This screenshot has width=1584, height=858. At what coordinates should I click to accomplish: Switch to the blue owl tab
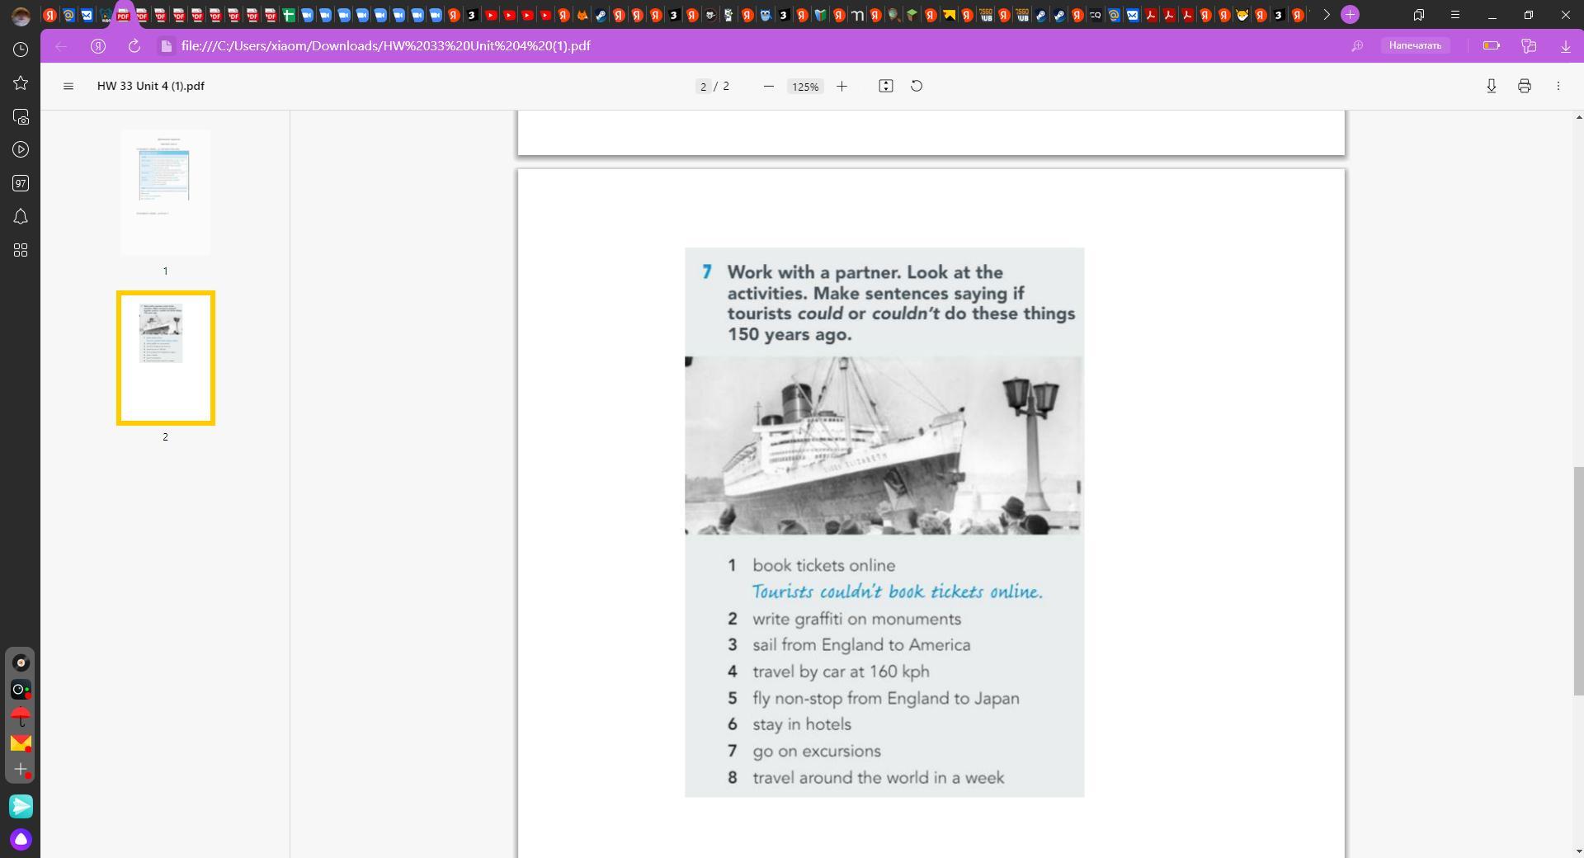coord(766,15)
